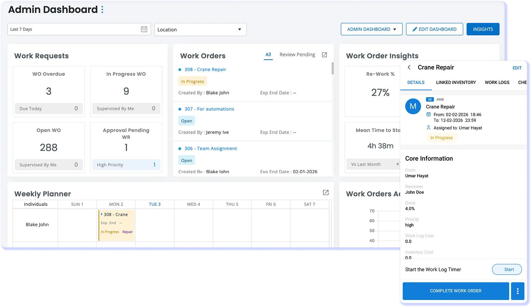Click the Work Orders list scrollbar
Viewport: 531px width, 307px height.
(332, 68)
